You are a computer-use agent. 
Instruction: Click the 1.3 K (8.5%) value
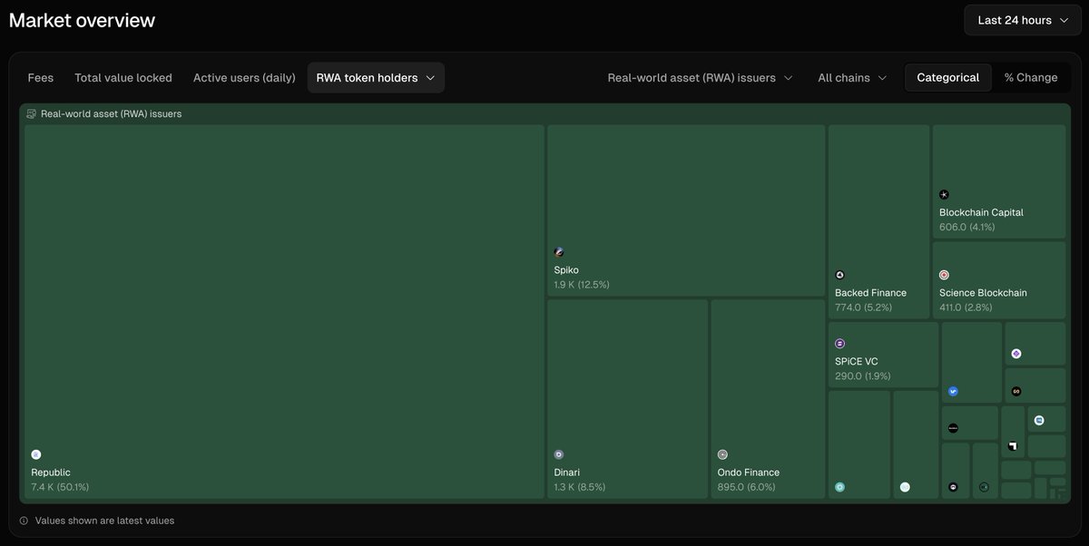[580, 487]
